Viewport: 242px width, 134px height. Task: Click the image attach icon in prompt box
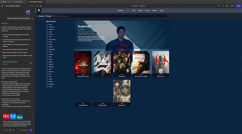pyautogui.click(x=7, y=130)
